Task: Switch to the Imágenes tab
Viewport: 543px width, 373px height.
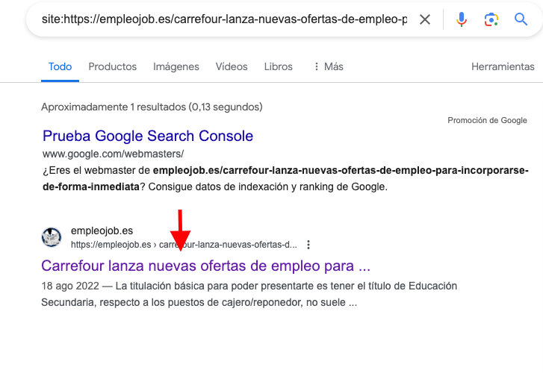Action: click(176, 66)
